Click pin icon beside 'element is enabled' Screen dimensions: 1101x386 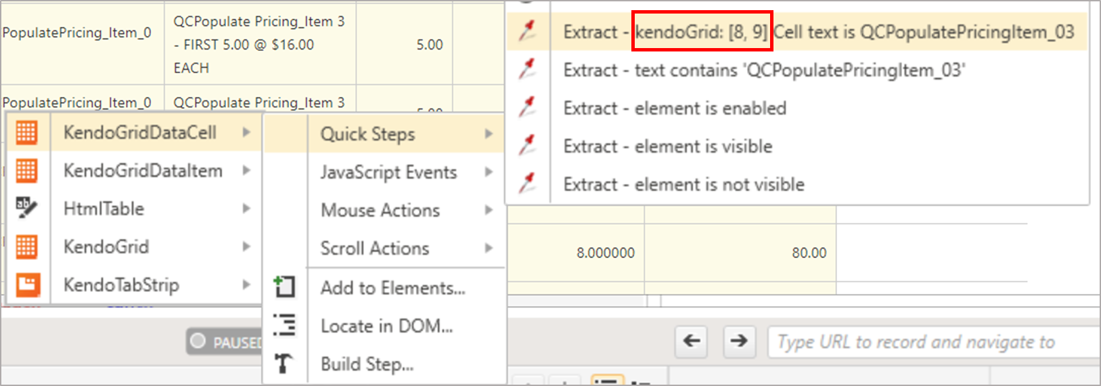[x=527, y=108]
